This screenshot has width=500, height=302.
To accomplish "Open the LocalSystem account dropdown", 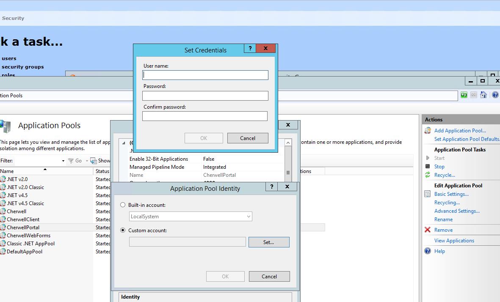I will click(x=249, y=217).
